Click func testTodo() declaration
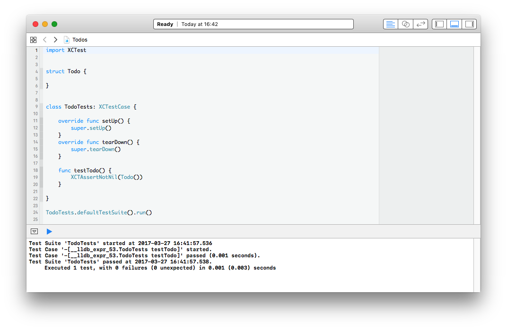507x330 pixels. coord(85,170)
